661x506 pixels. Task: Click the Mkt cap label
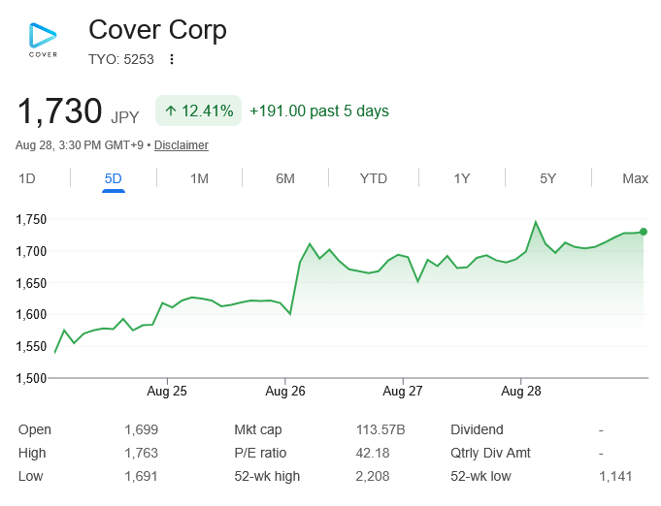(x=258, y=429)
